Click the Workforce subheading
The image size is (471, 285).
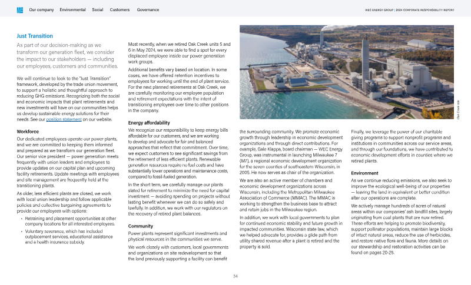pos(28,131)
